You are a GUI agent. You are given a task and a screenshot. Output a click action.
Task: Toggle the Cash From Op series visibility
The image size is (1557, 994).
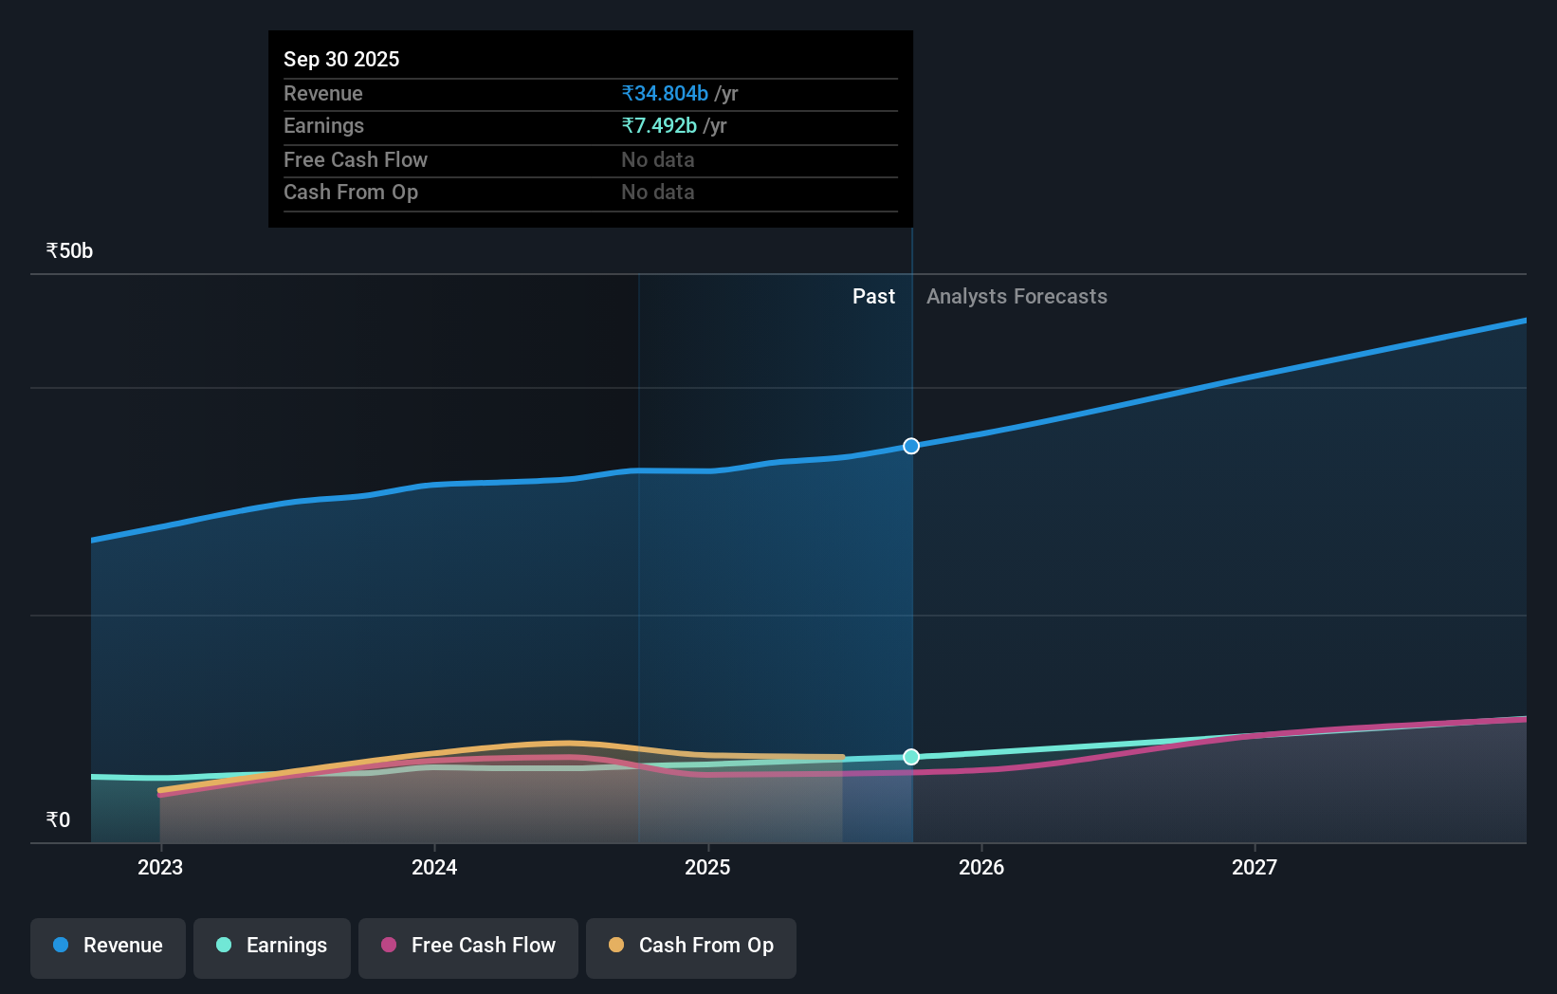(x=690, y=946)
